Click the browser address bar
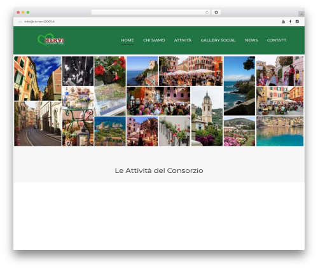This screenshot has height=269, width=318. point(151,12)
